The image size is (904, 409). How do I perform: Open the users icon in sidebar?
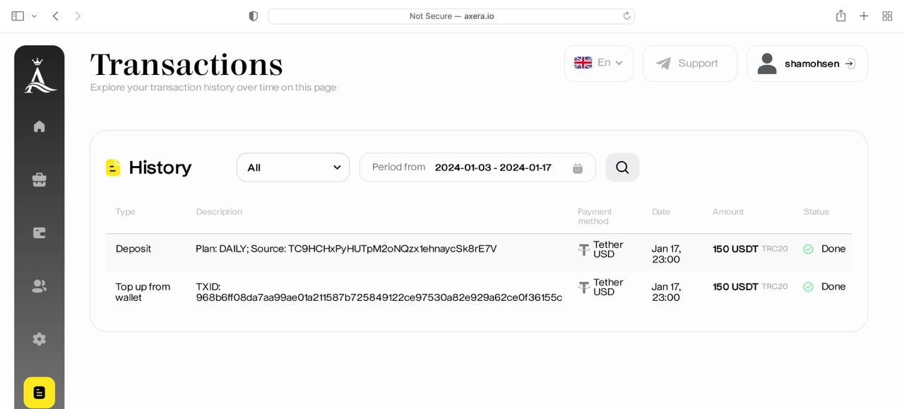[x=40, y=286]
